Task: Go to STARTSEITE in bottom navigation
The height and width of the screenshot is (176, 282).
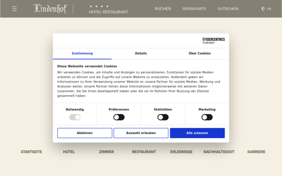Action: [x=31, y=152]
